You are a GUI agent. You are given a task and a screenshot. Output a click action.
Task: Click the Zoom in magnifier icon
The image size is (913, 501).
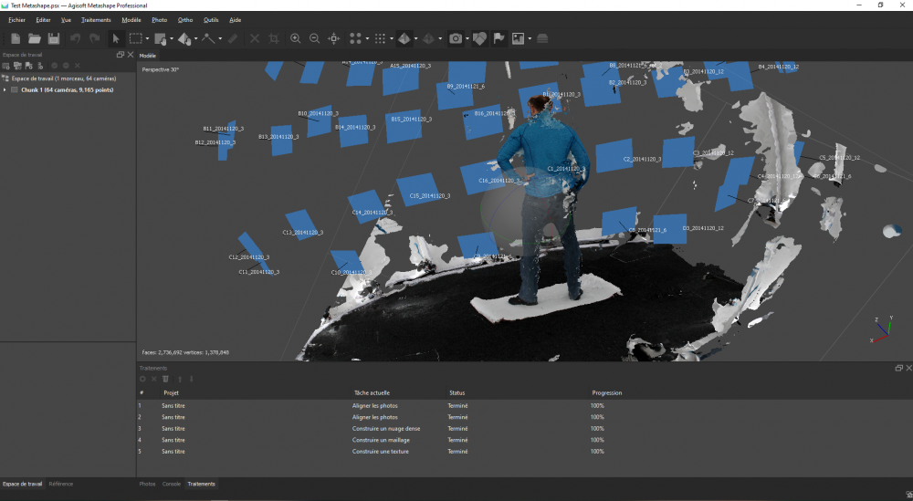[295, 38]
